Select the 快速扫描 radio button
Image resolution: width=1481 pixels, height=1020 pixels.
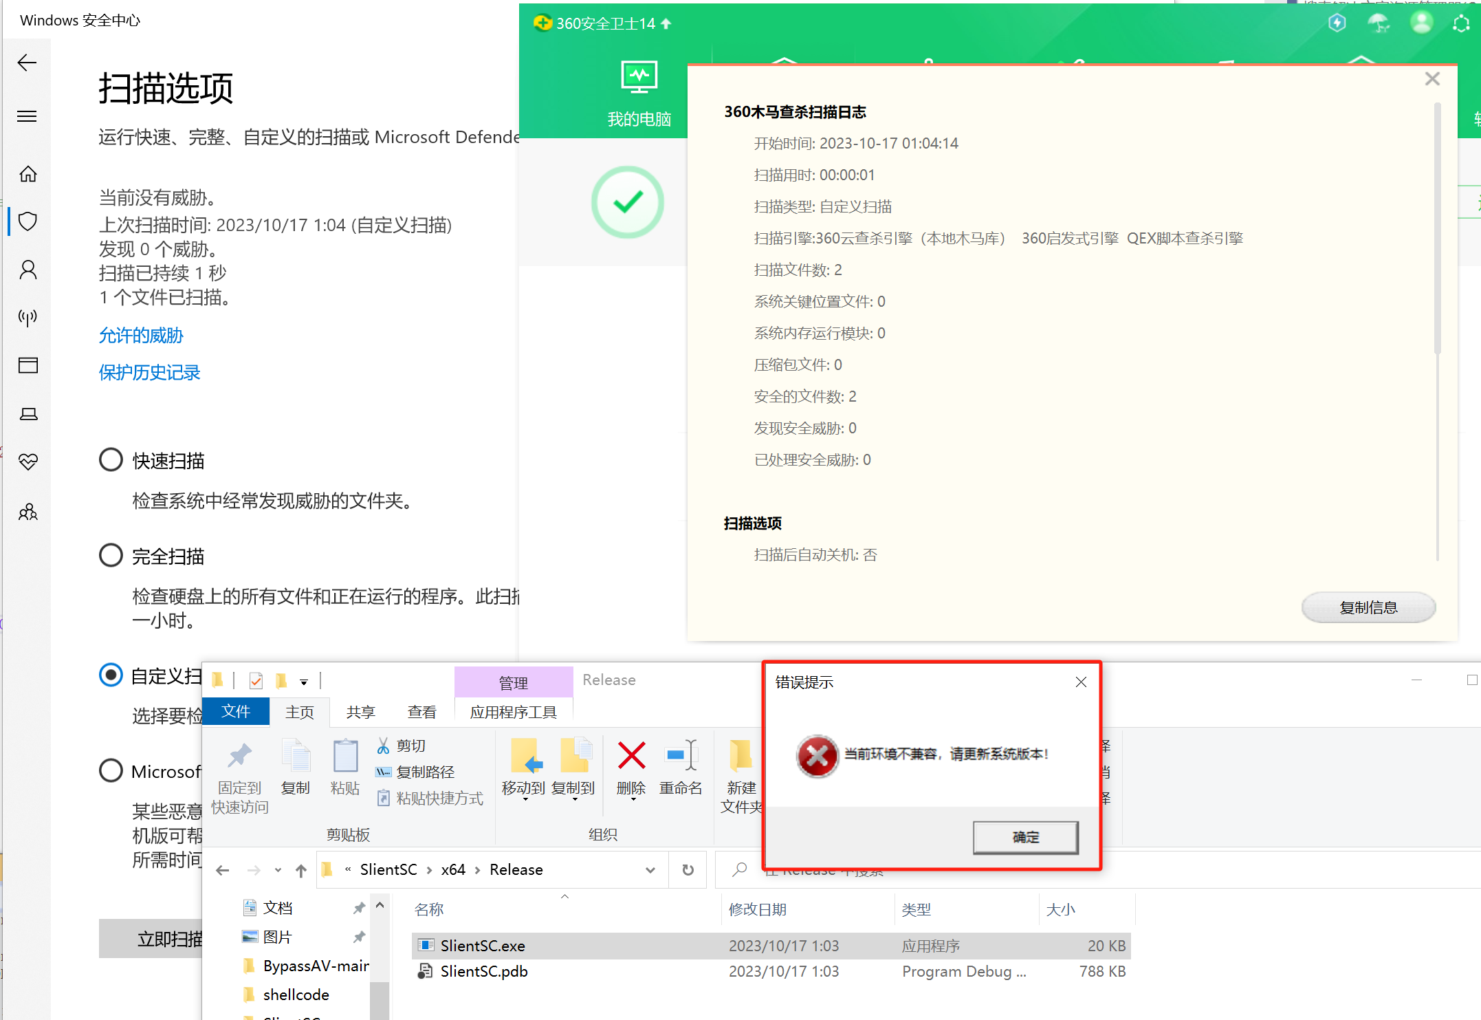pos(111,459)
